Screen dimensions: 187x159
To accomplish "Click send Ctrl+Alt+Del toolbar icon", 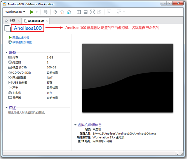I will point(45,12).
